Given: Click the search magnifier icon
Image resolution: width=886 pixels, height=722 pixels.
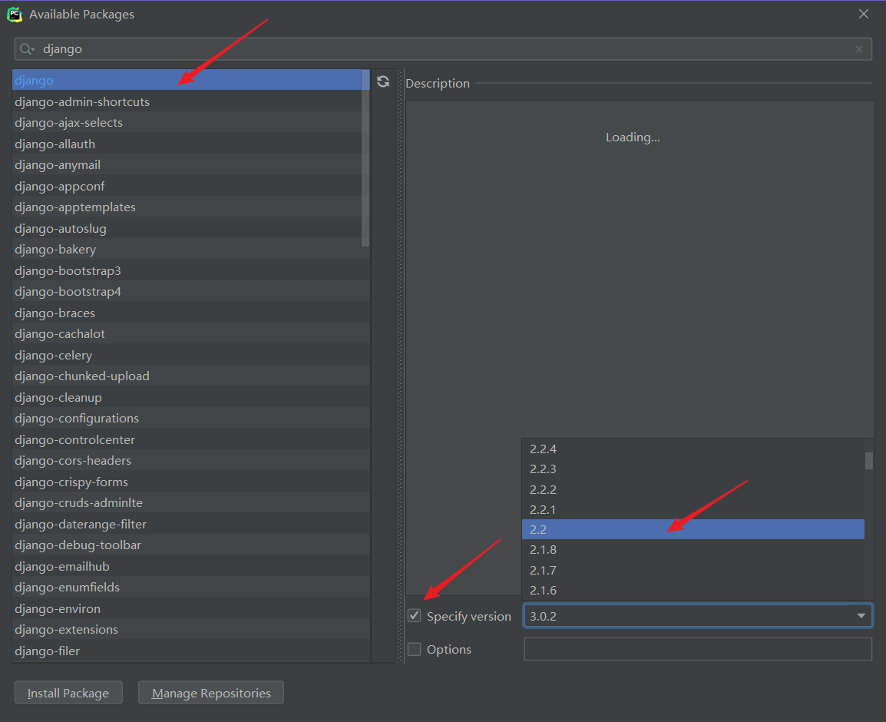Looking at the screenshot, I should coord(26,49).
